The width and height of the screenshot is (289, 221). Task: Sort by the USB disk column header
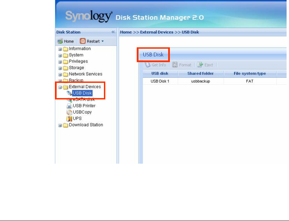[160, 74]
